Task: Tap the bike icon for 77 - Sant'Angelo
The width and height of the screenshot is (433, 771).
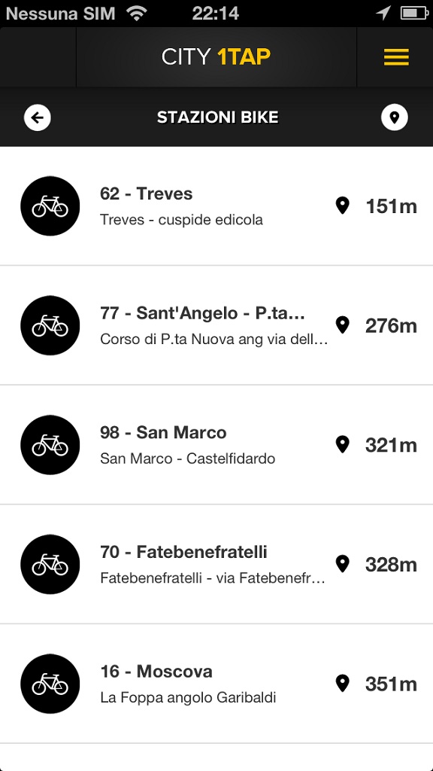Action: [50, 325]
